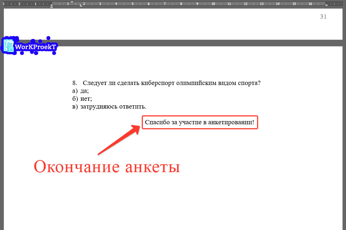
Task: Select answer option 'б) нет;'
Action: click(x=82, y=99)
